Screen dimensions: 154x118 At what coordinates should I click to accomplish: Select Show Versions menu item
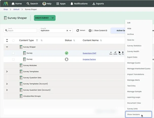(139, 114)
